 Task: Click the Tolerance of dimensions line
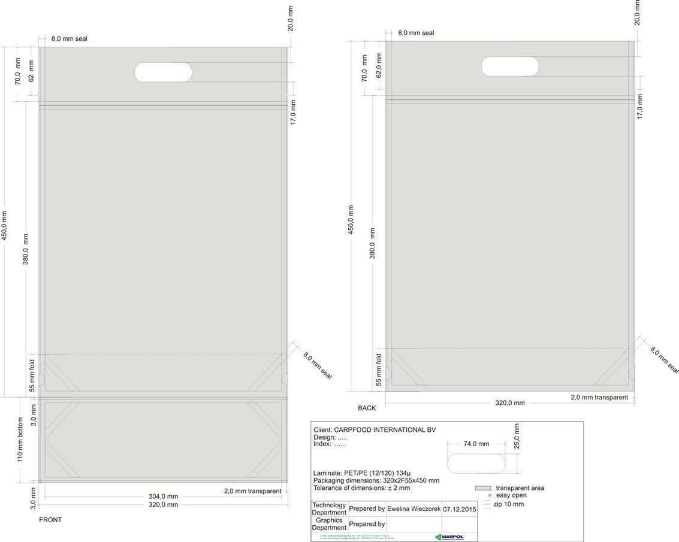(x=361, y=488)
